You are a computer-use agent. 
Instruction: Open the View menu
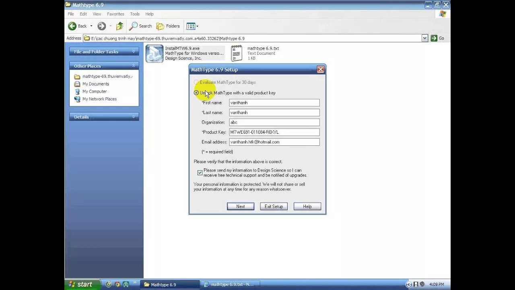[x=97, y=14]
